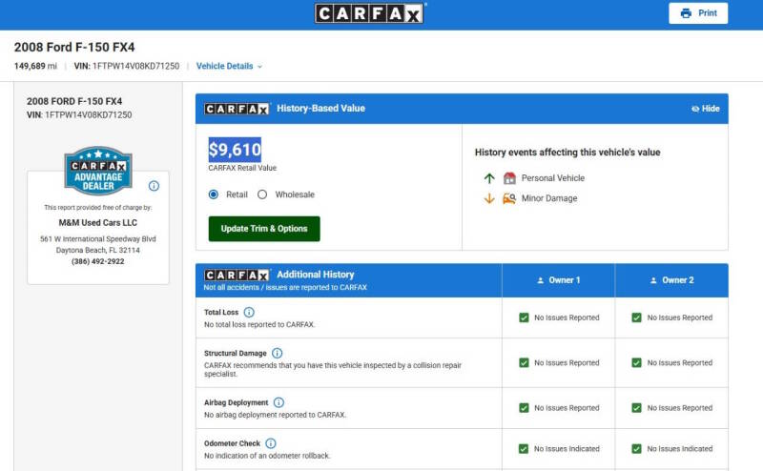
Task: Click the CARFAX Advantage Dealer badge
Action: click(x=98, y=171)
